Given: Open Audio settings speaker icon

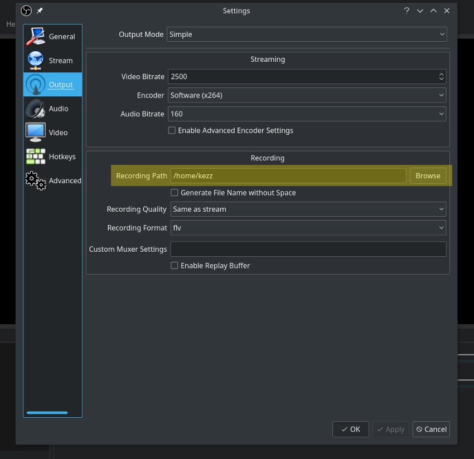Looking at the screenshot, I should [35, 109].
